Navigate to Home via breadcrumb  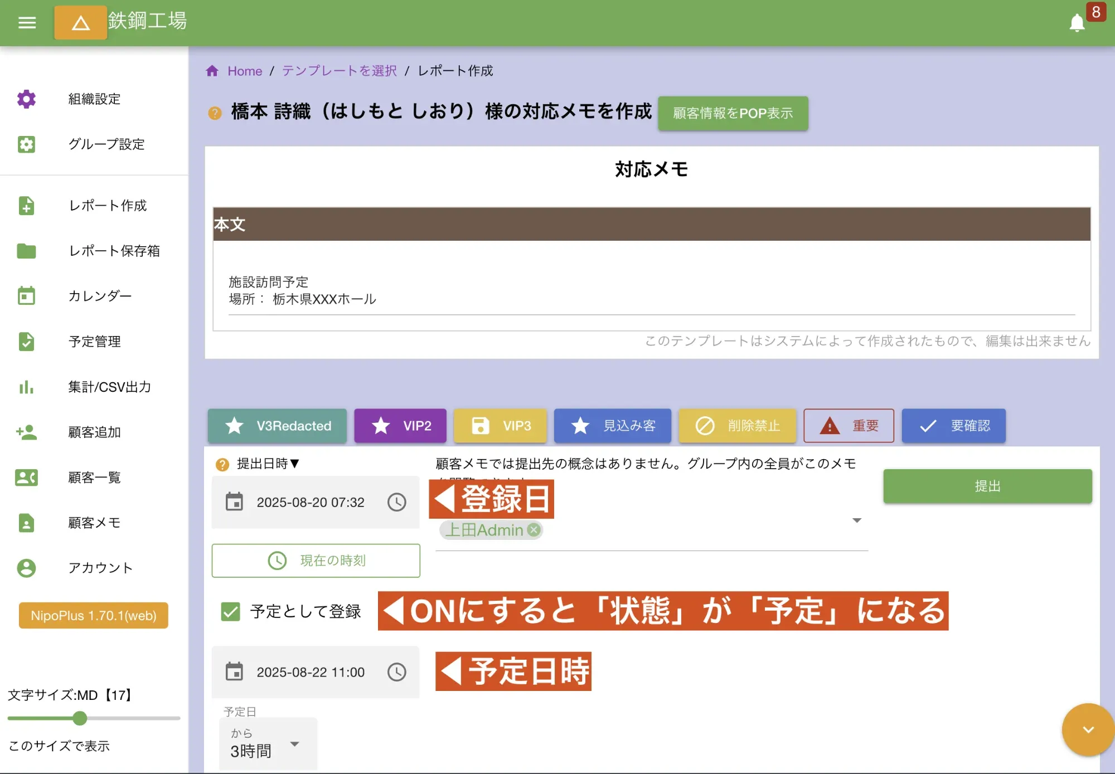click(x=244, y=71)
